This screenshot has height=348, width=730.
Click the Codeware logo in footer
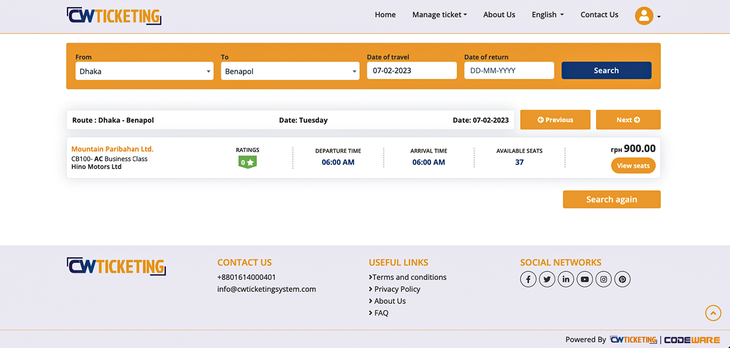click(x=692, y=340)
